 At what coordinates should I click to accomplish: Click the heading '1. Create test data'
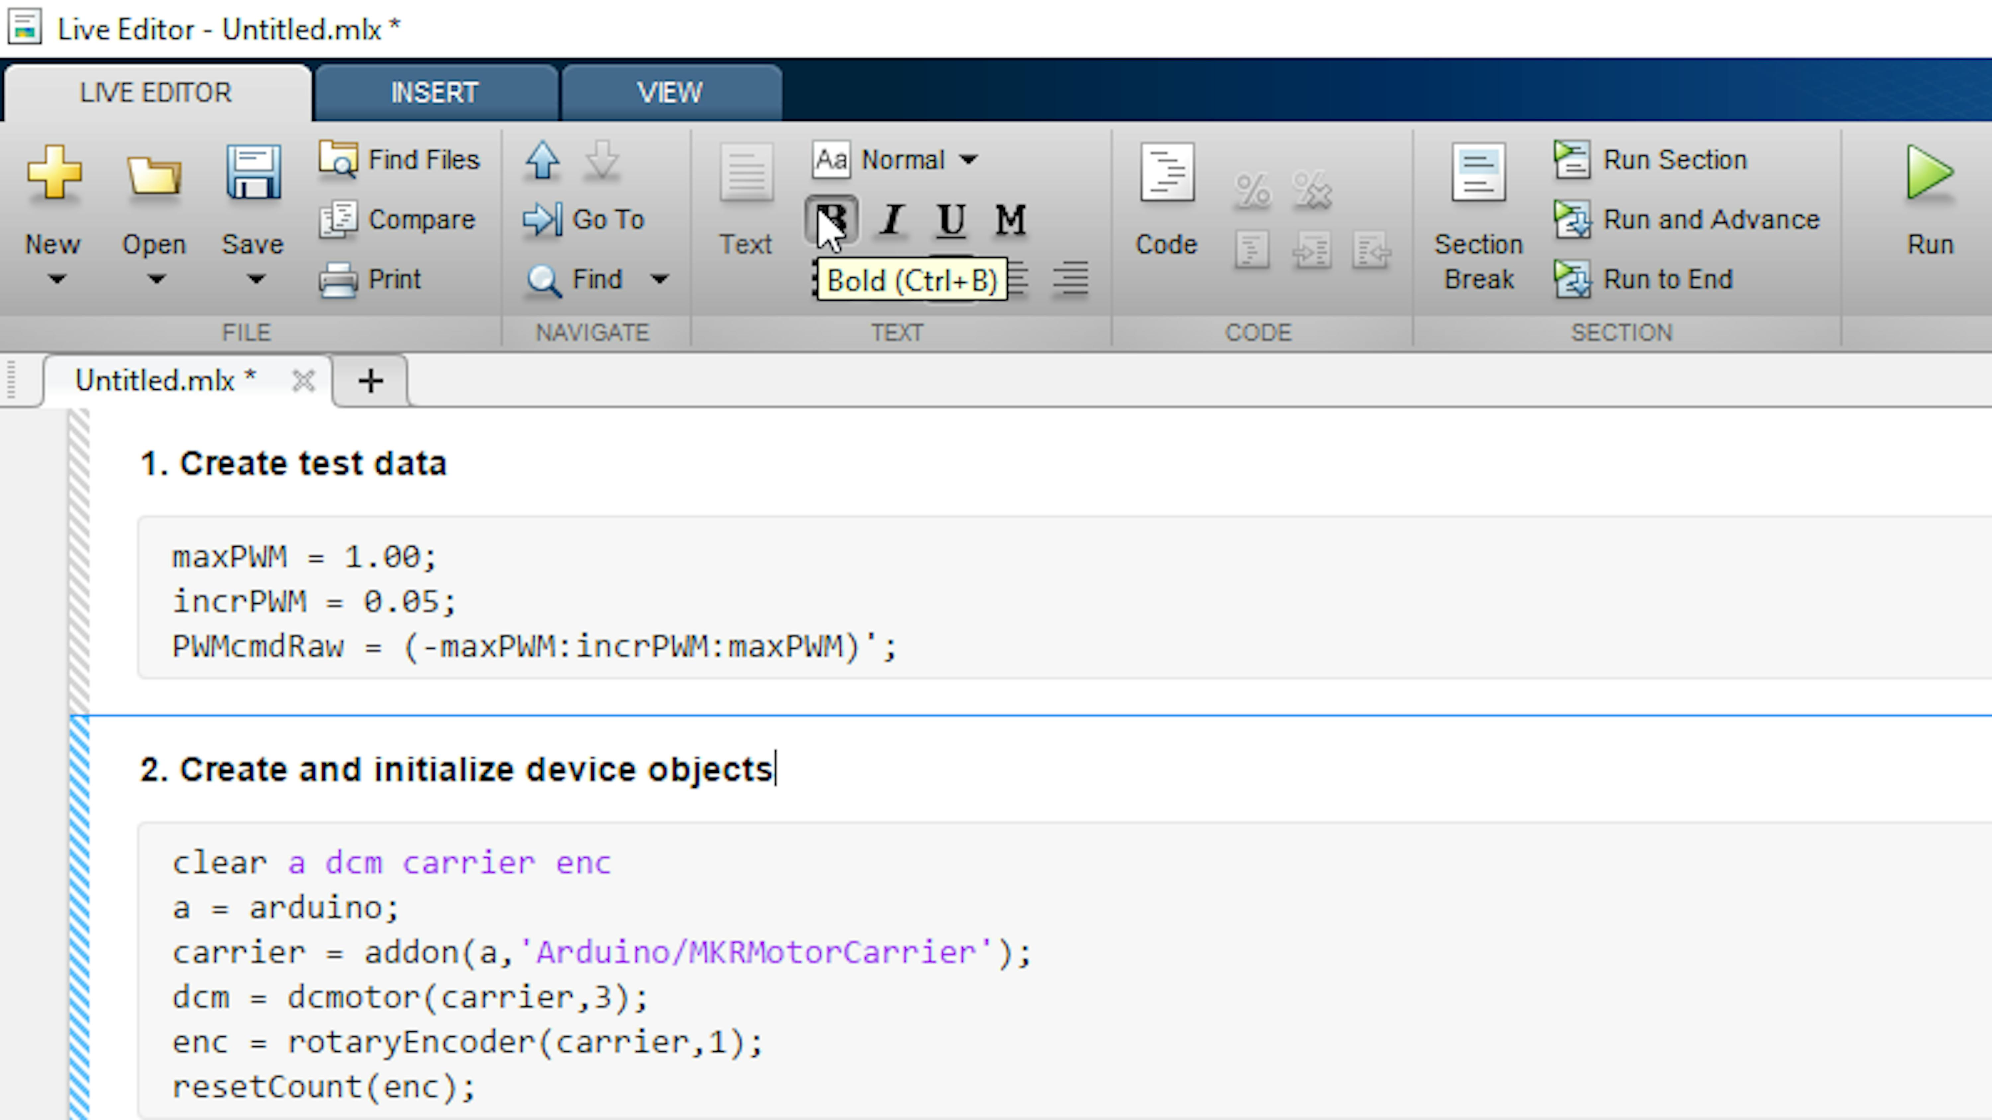tap(293, 464)
